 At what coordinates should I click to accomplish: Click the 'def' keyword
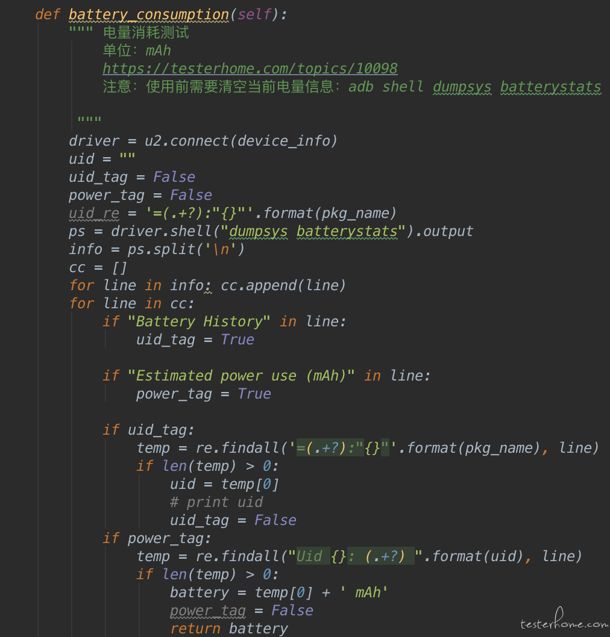tap(47, 14)
